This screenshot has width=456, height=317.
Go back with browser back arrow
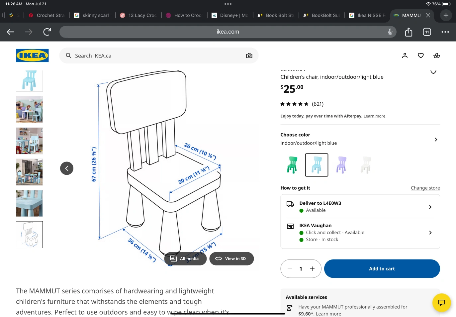coord(11,32)
